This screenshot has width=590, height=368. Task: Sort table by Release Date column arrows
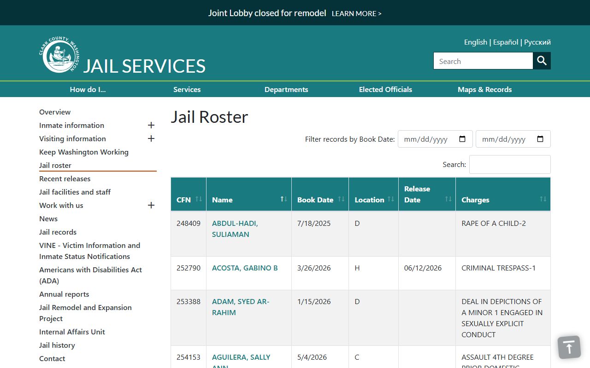448,199
